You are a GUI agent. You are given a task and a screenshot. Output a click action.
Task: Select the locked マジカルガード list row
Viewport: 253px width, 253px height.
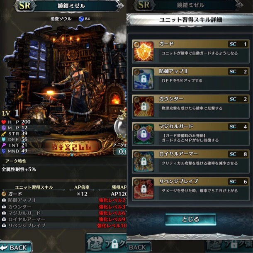pos(64,213)
